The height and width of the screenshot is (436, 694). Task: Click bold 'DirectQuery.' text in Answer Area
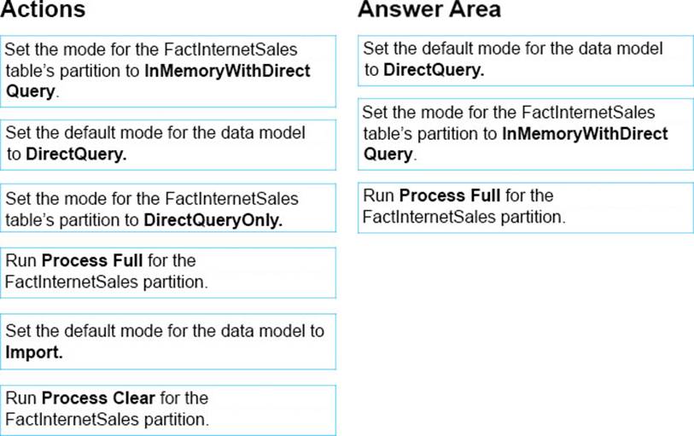pyautogui.click(x=434, y=70)
